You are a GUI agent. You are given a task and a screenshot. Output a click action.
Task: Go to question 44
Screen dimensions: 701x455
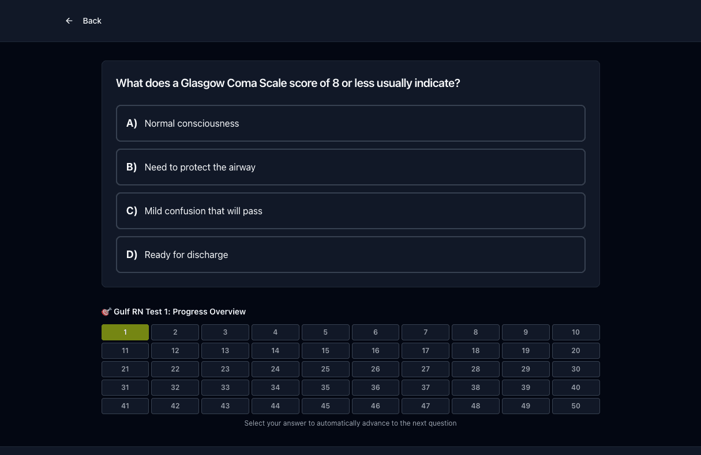(x=275, y=406)
